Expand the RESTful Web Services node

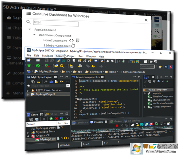[x=28, y=90]
